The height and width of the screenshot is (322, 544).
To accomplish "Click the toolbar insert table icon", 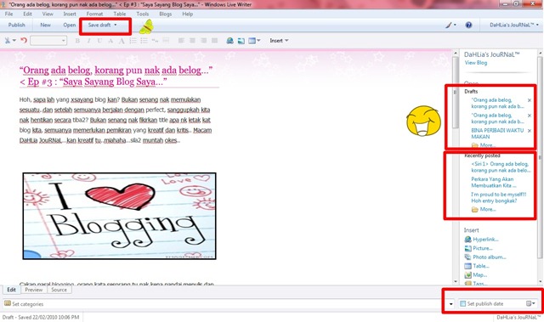I will [252, 41].
